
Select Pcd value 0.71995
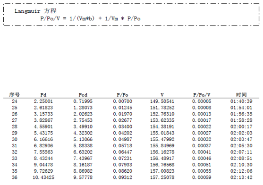83,101
